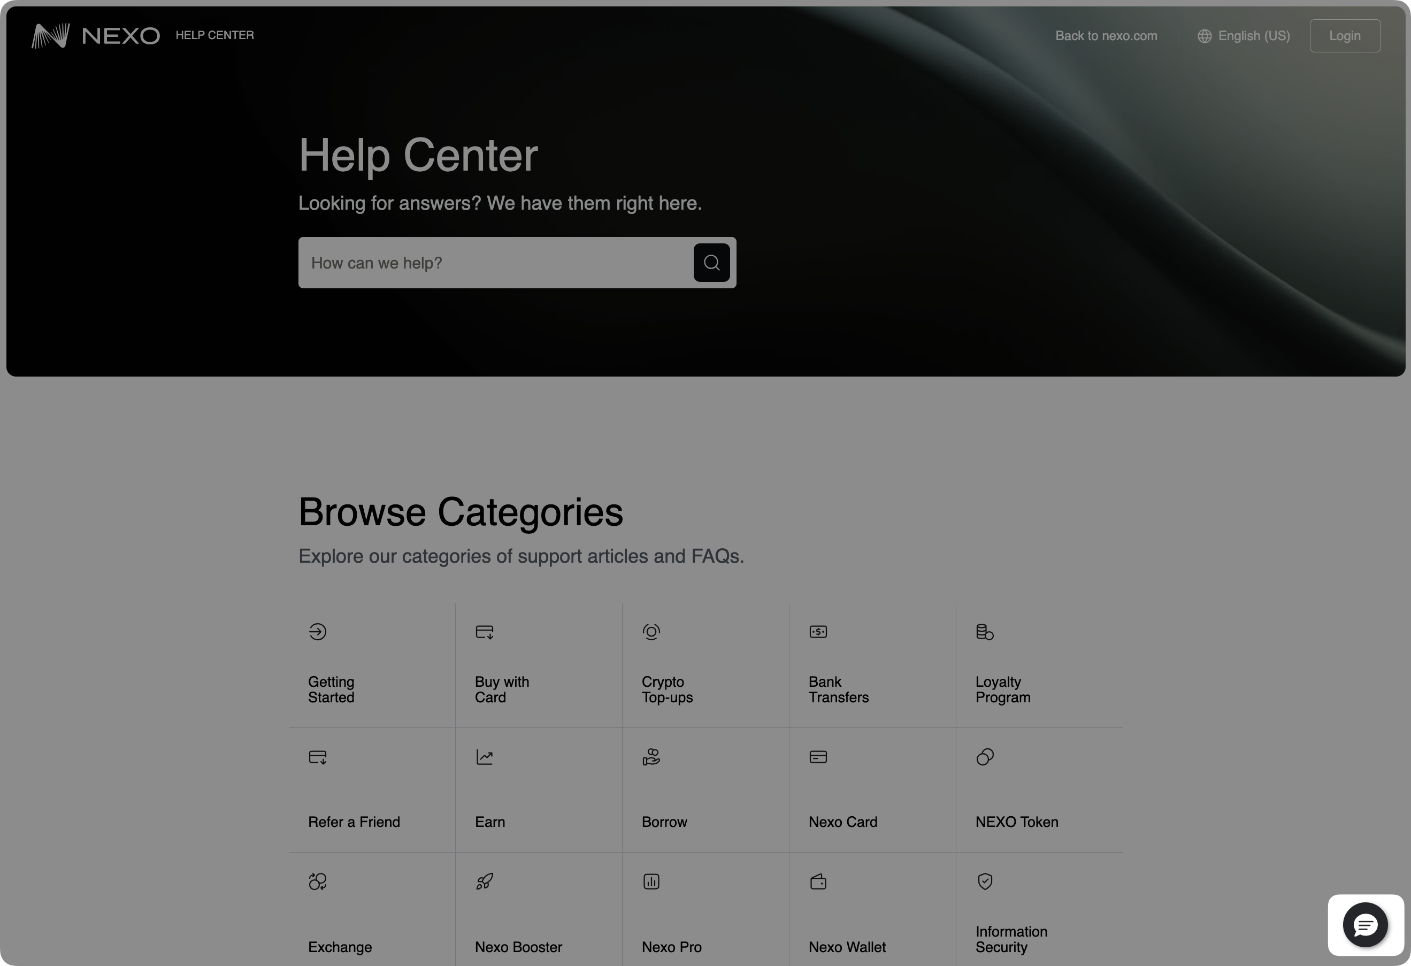
Task: Select the NEXO Token coins icon
Action: [984, 756]
